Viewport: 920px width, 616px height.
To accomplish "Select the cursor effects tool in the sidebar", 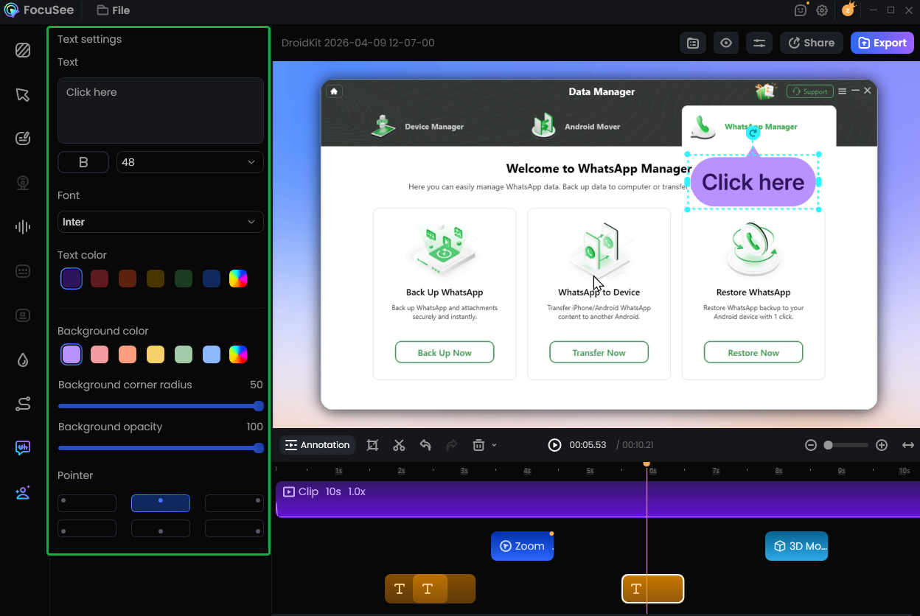I will coord(22,94).
